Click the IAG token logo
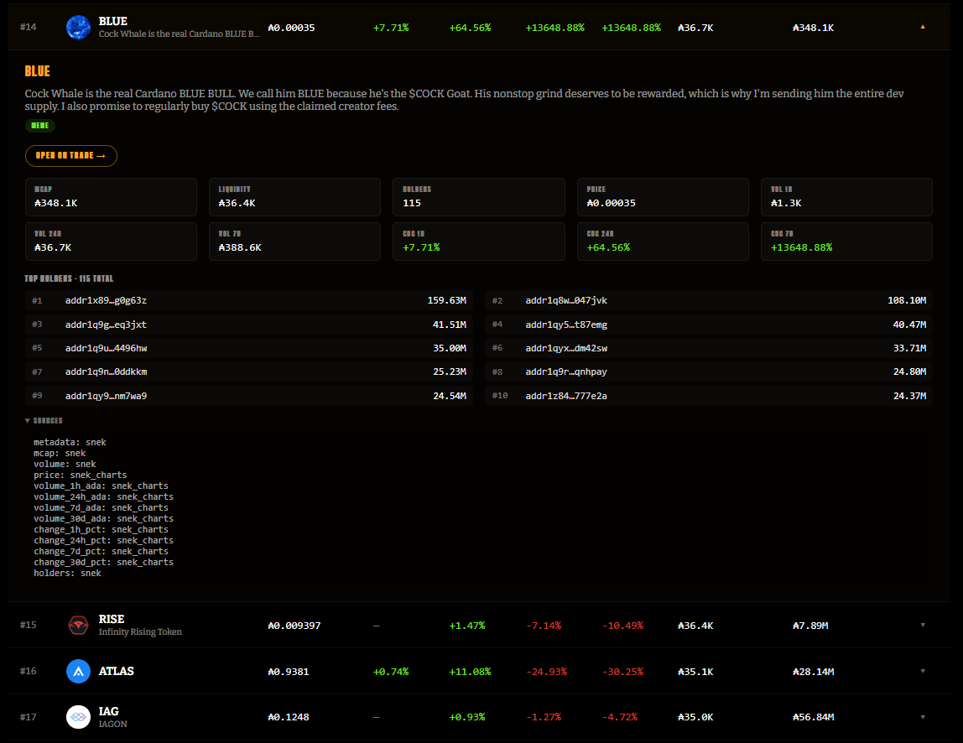This screenshot has height=743, width=963. click(78, 717)
